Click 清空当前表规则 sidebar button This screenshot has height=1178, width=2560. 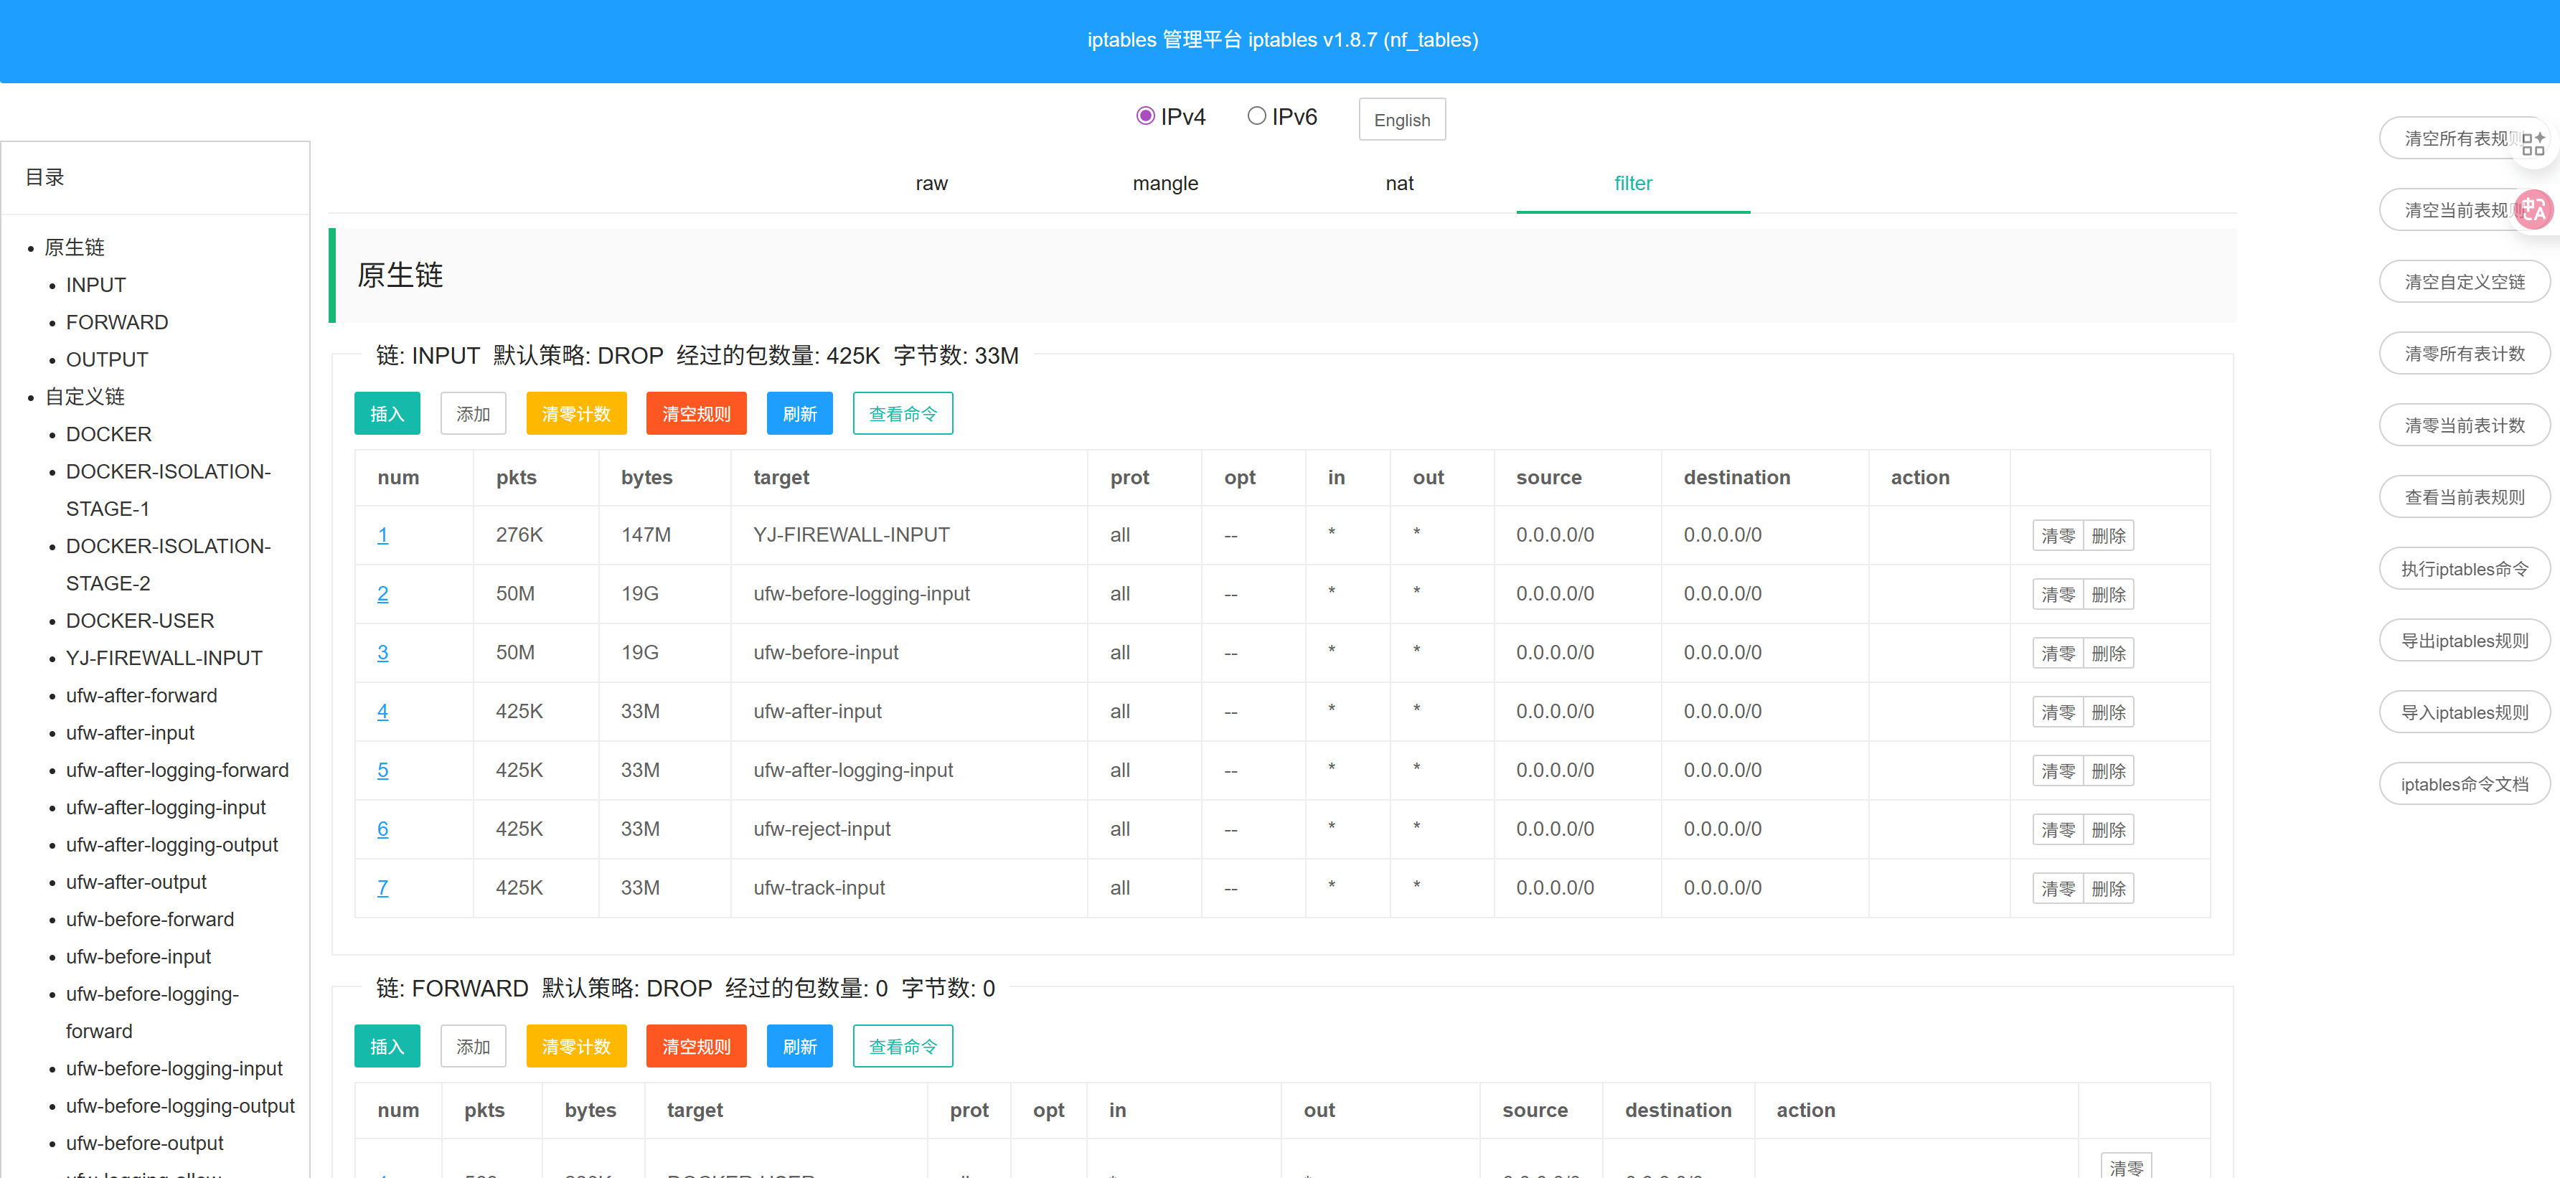click(2464, 209)
